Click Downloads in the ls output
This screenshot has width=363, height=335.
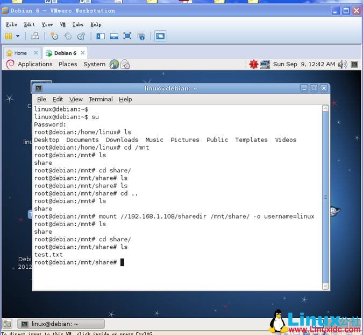tap(122, 140)
